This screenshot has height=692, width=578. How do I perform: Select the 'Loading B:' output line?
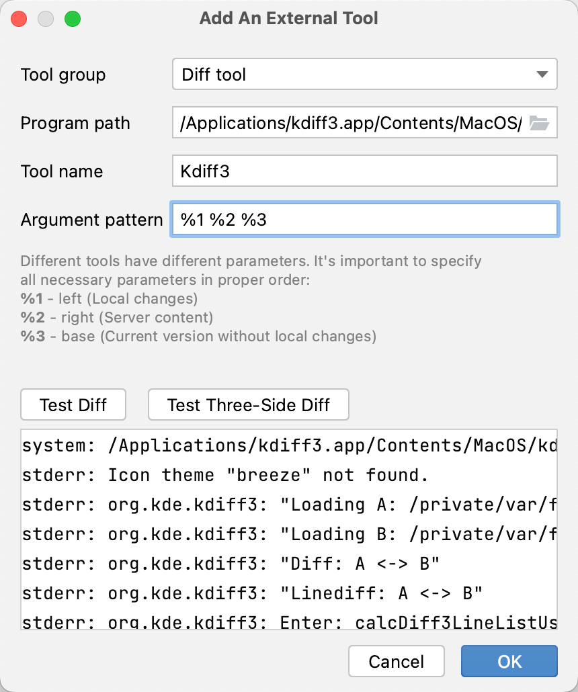point(289,534)
